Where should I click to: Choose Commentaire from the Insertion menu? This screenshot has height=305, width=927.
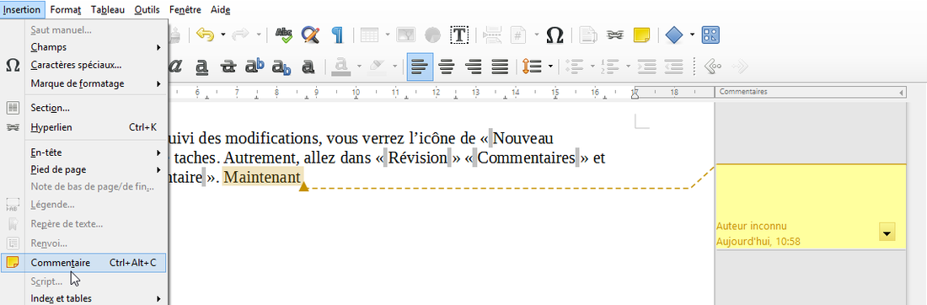83,263
